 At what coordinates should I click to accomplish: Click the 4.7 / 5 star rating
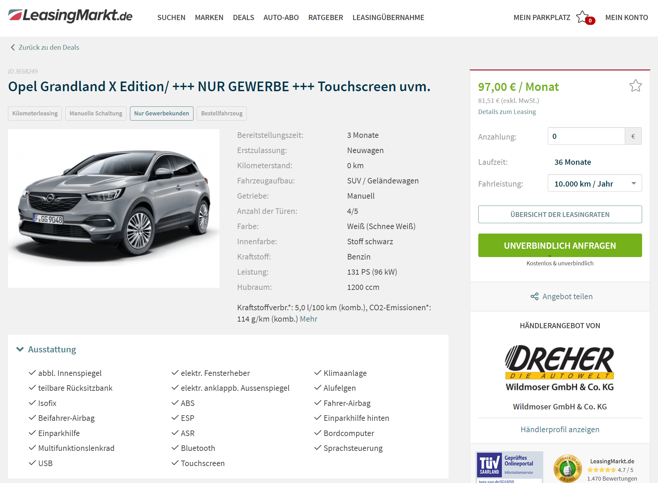[x=610, y=470]
